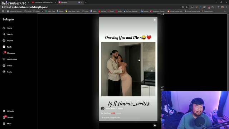
Task: Go to the Explore compass icon
Action: click(4, 40)
